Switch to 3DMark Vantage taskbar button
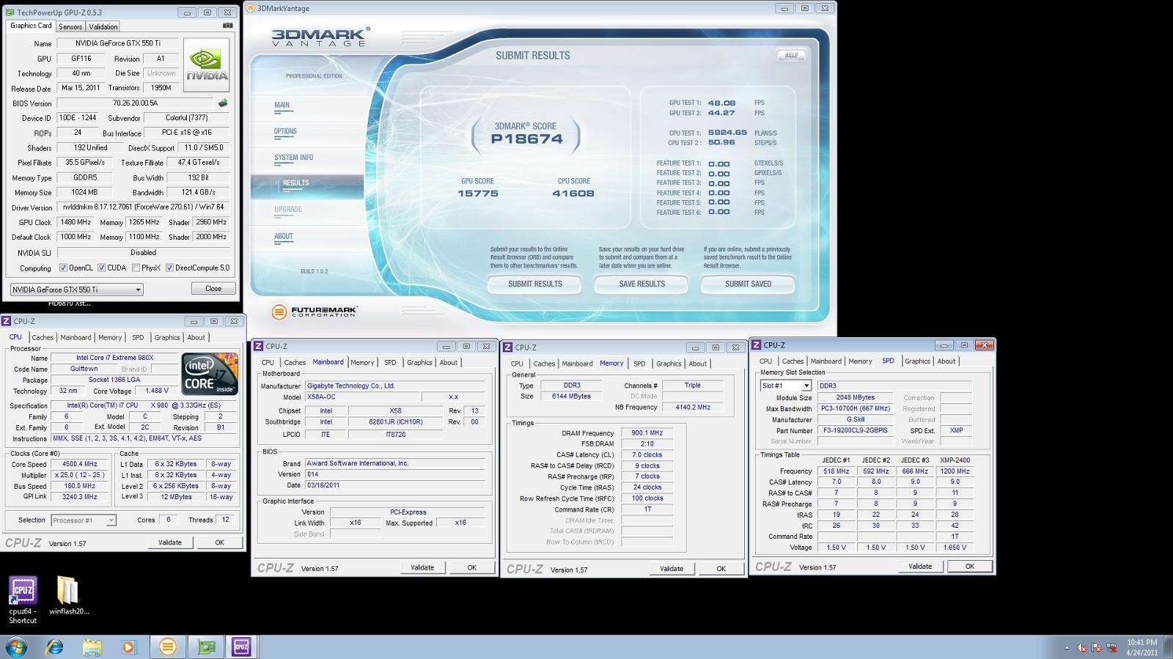Viewport: 1173px width, 659px height. click(168, 647)
